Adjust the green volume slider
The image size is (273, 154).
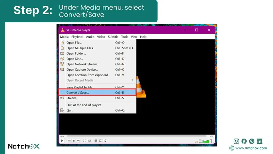(205, 141)
